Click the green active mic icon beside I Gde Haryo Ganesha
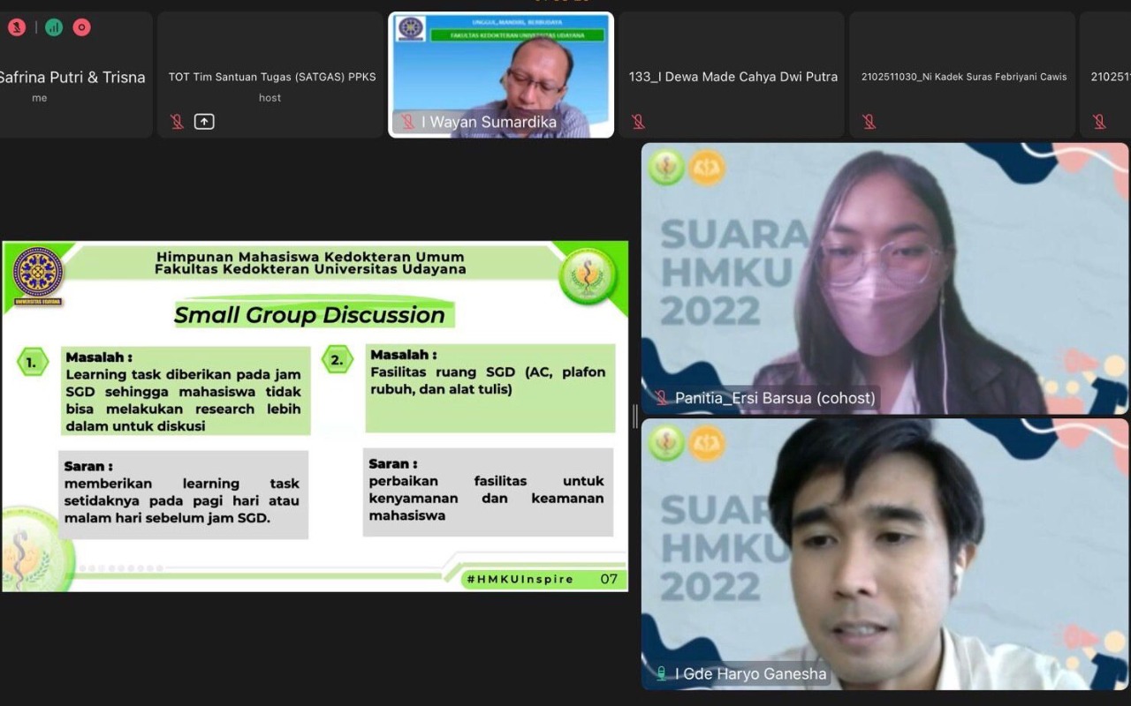Viewport: 1131px width, 706px height. [661, 673]
